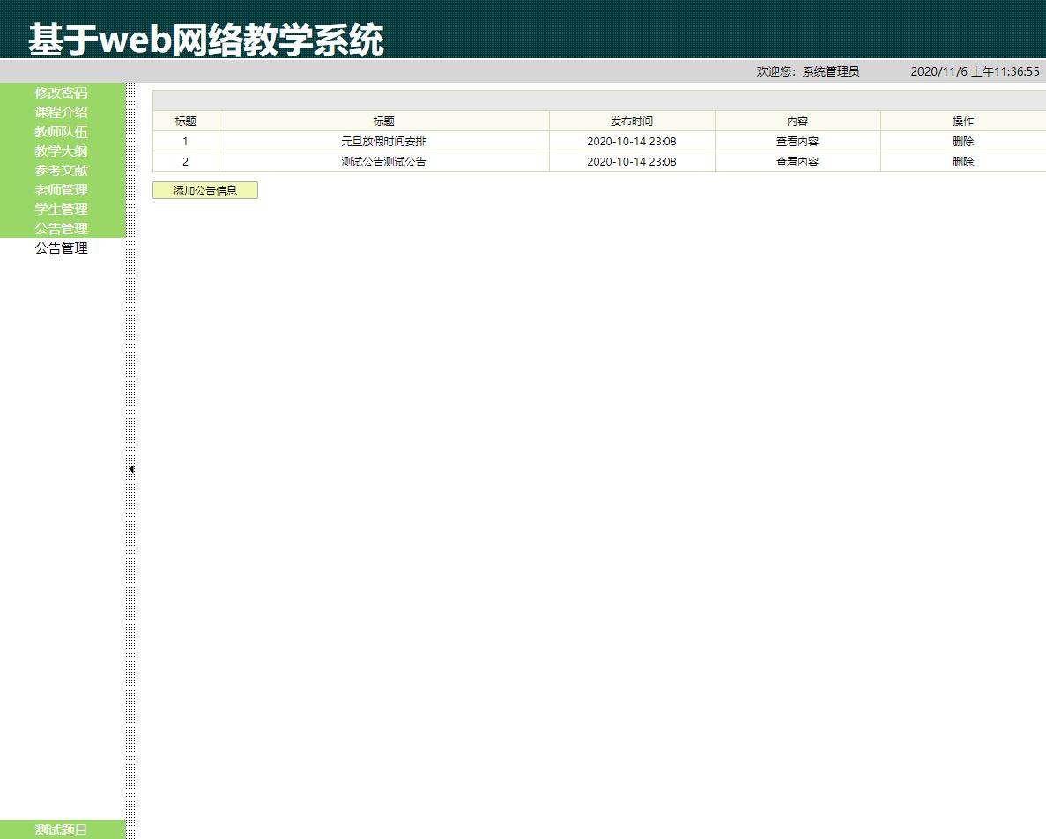The width and height of the screenshot is (1046, 839).
Task: Click the 发布时间 column header
Action: click(x=631, y=121)
